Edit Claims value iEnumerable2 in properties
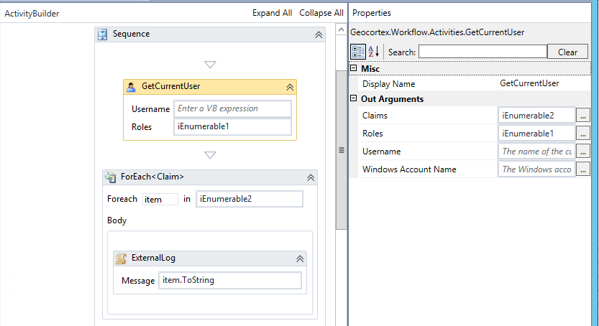 pyautogui.click(x=536, y=115)
